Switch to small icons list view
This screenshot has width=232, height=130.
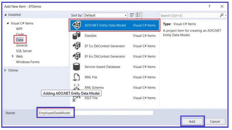click(139, 15)
